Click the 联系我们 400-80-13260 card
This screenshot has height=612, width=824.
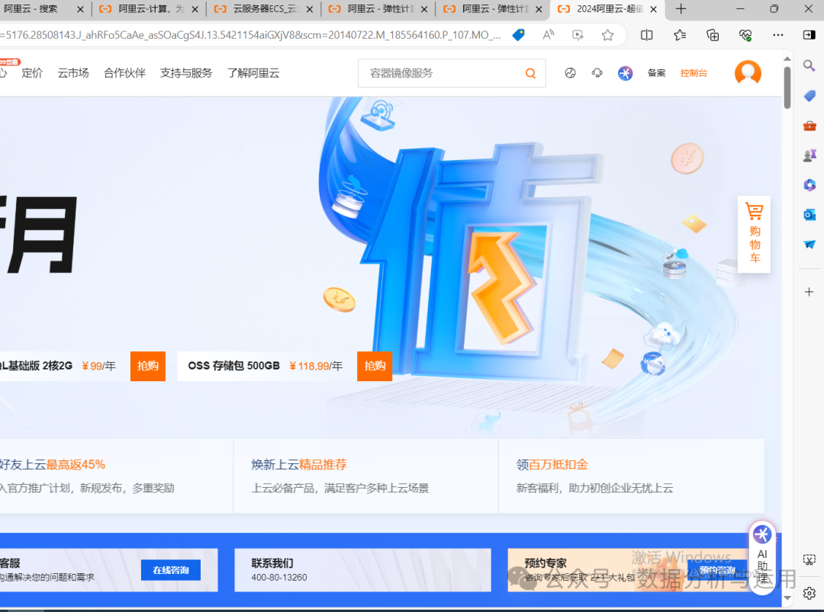[362, 570]
